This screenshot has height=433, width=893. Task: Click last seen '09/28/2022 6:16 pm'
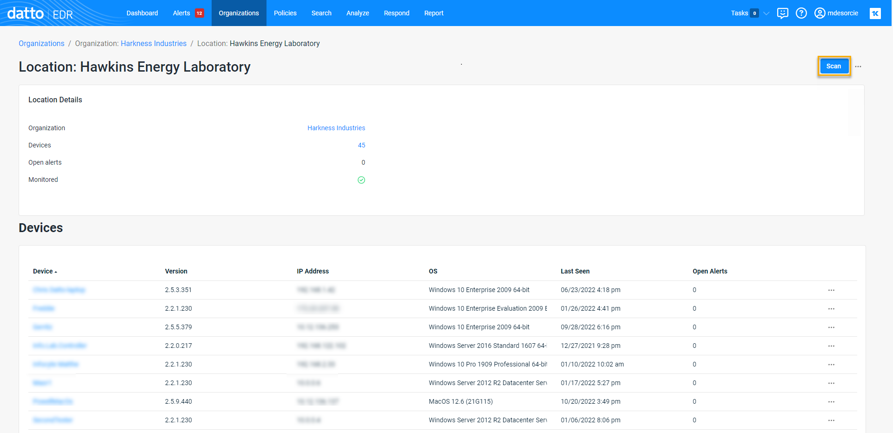click(591, 327)
